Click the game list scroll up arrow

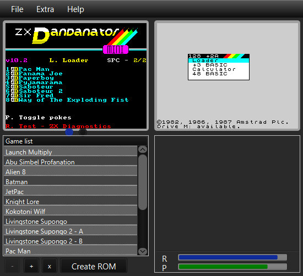tap(143, 150)
